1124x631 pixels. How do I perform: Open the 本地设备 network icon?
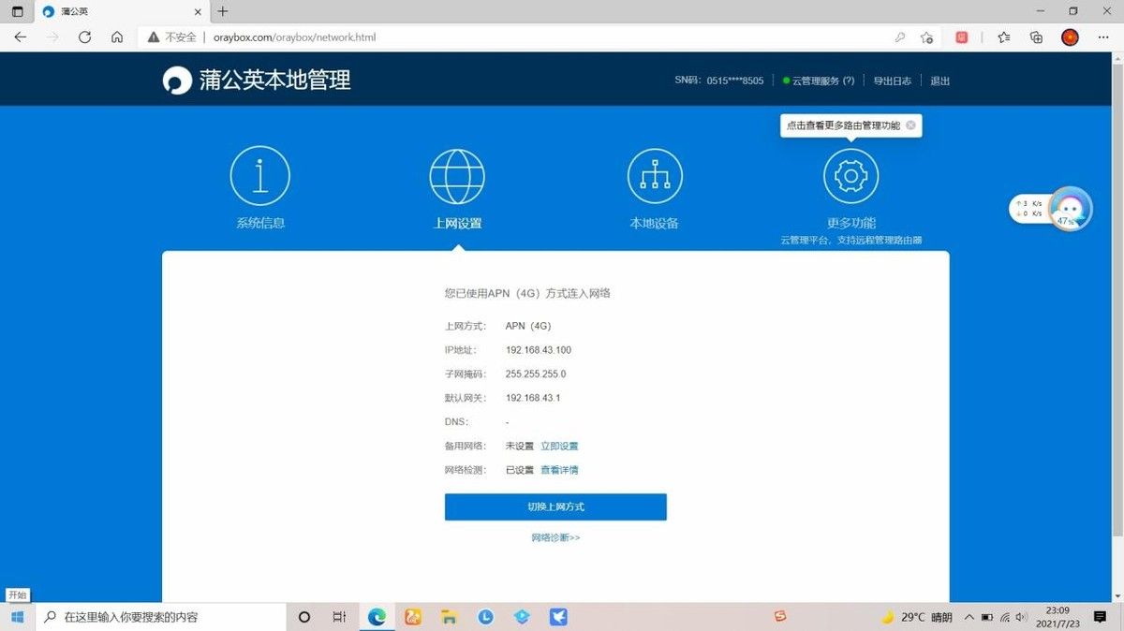click(655, 176)
